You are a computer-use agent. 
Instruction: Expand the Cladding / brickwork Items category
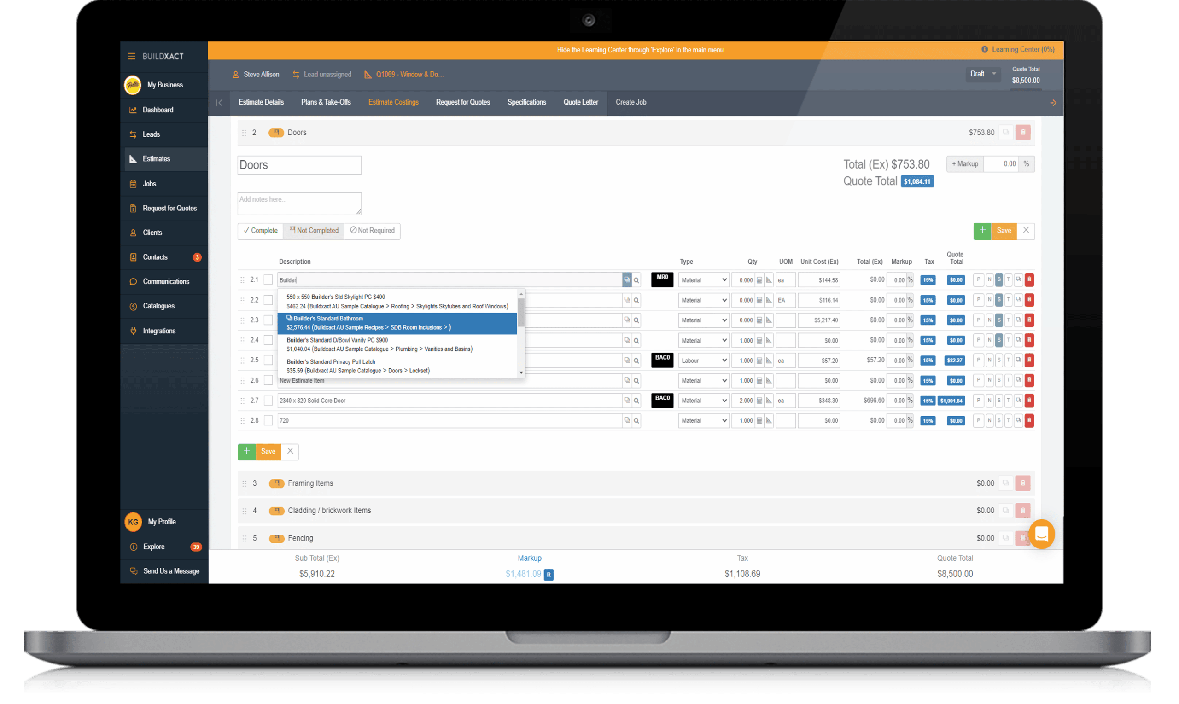coord(636,511)
